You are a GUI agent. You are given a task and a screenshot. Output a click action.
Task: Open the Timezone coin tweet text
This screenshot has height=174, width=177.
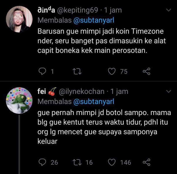pyautogui.click(x=100, y=41)
